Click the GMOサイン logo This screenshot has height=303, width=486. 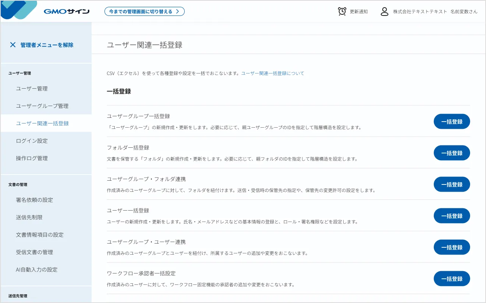(x=67, y=11)
